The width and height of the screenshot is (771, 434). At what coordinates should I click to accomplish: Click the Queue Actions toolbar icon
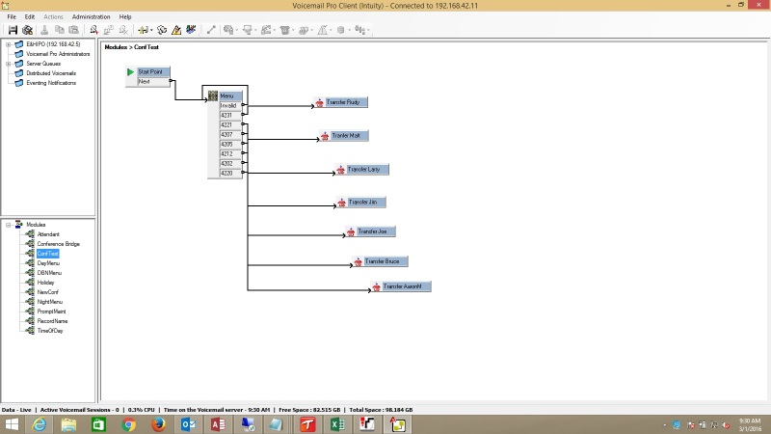359,30
